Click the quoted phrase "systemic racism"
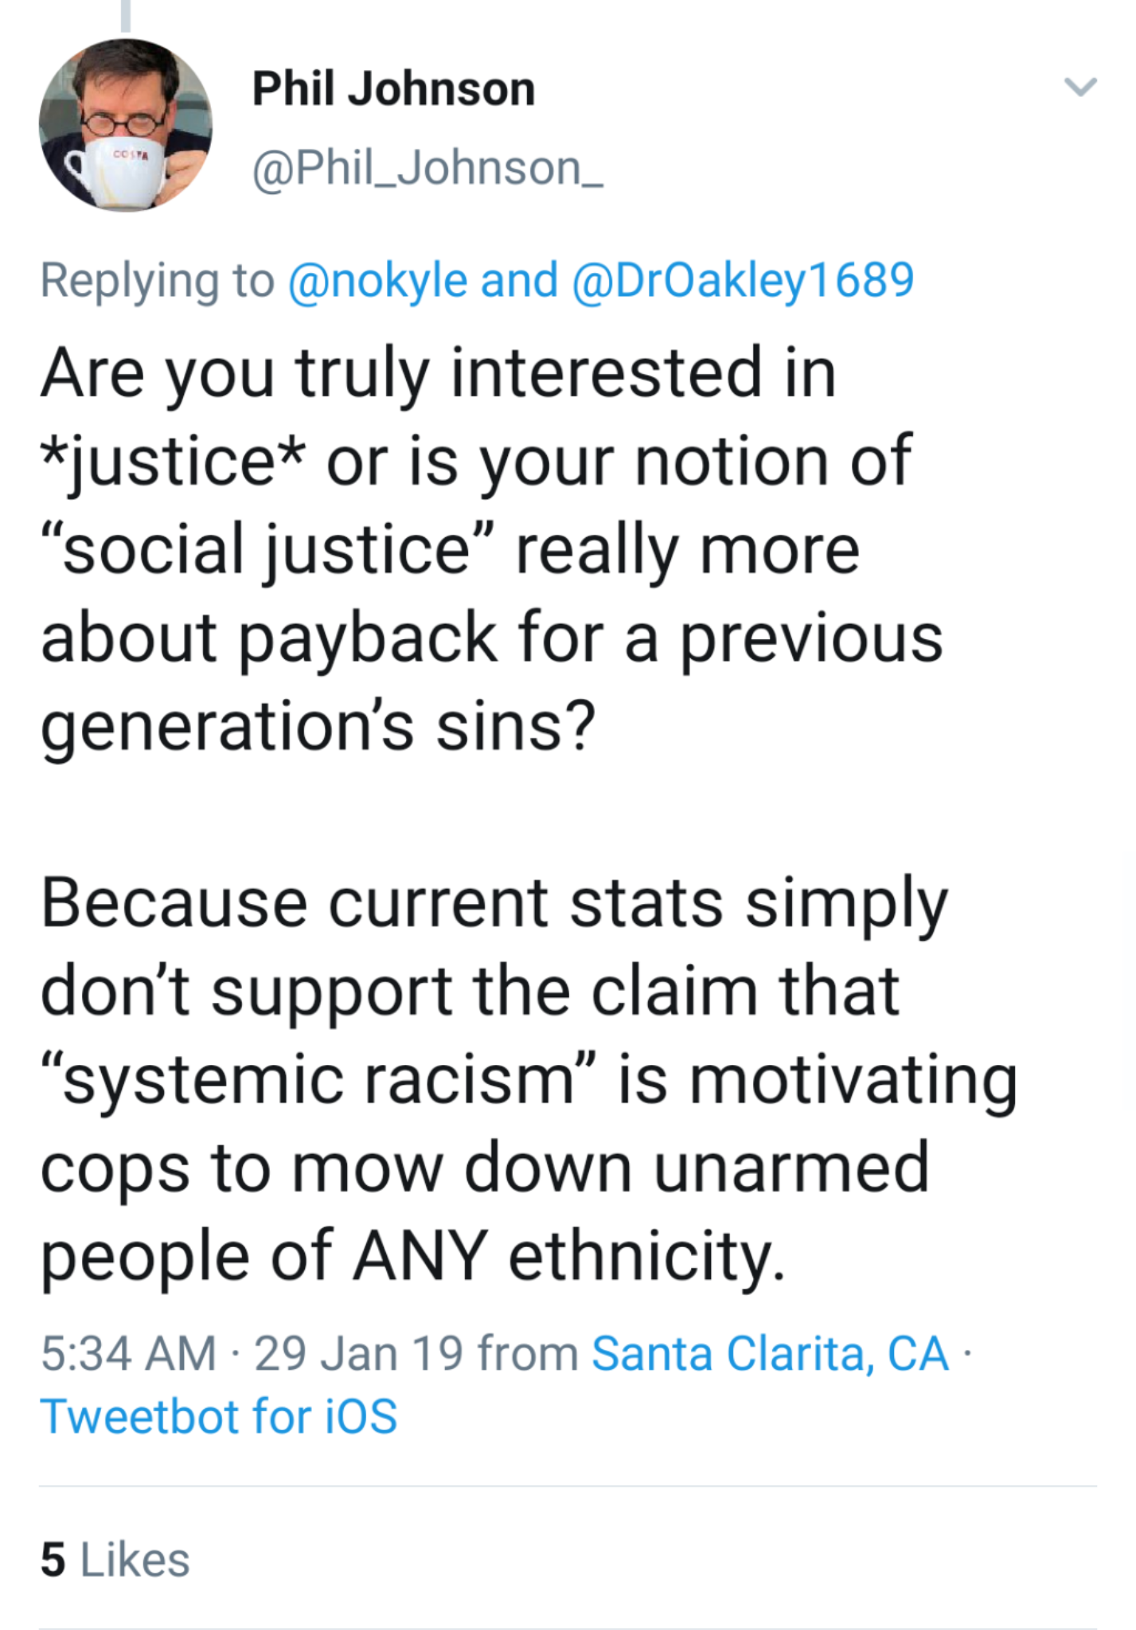 click(319, 1080)
